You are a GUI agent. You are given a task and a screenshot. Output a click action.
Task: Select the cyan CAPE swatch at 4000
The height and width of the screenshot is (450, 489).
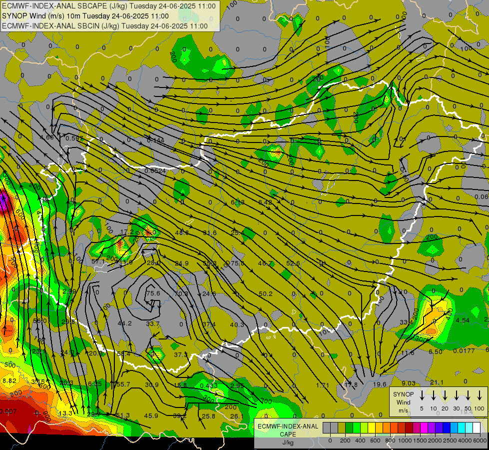[x=461, y=428]
